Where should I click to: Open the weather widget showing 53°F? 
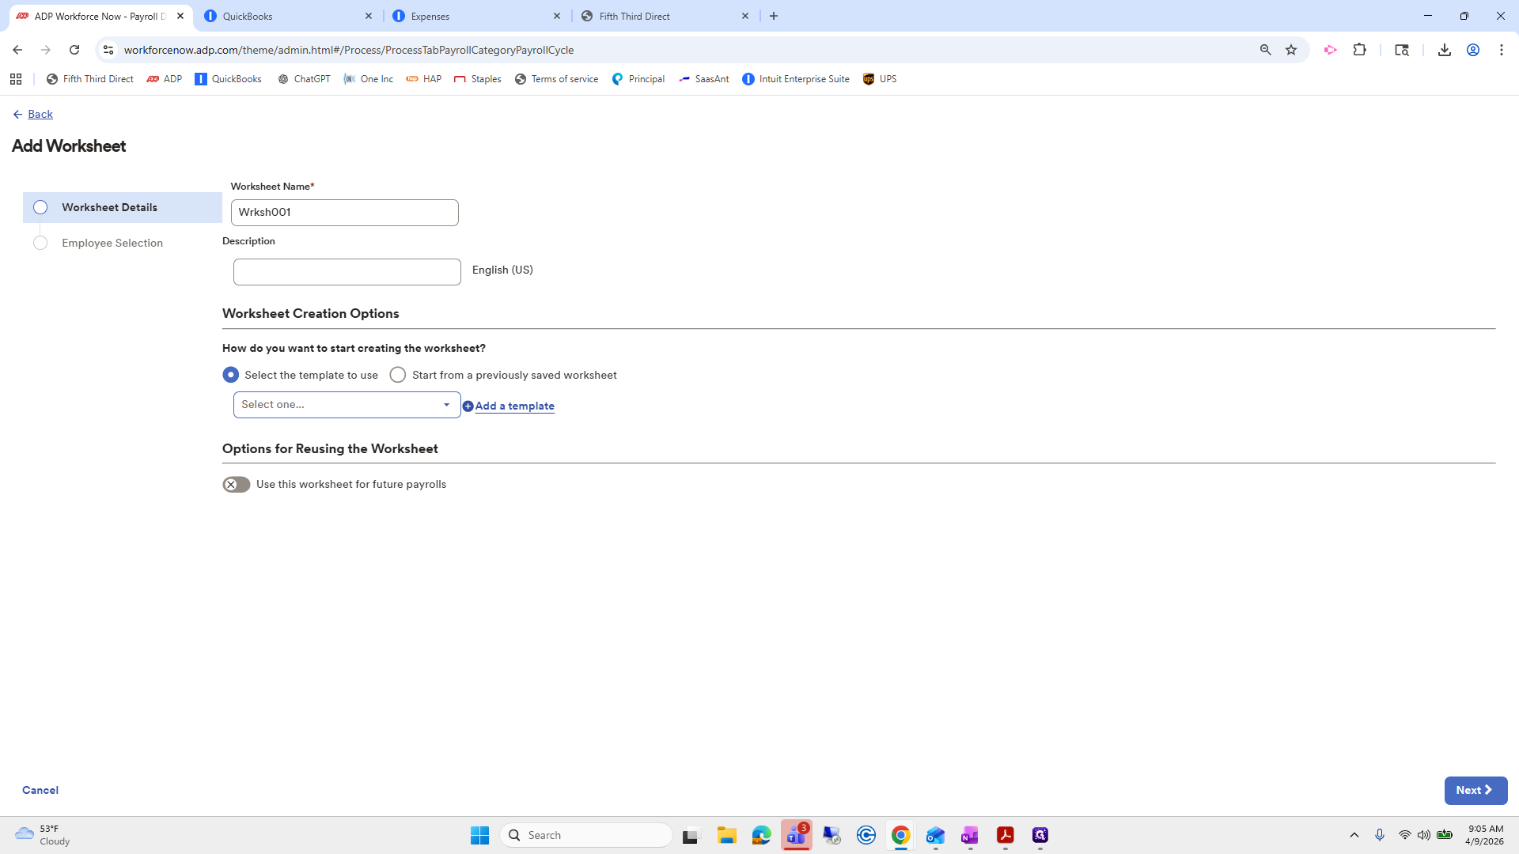[x=44, y=835]
